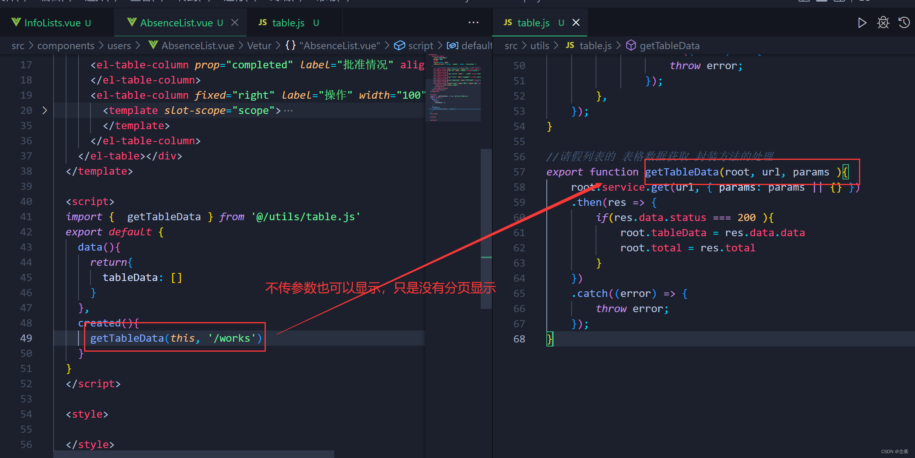This screenshot has width=915, height=458.
Task: Click the Vue icon on the InfoLists.vue tab
Action: 16,22
